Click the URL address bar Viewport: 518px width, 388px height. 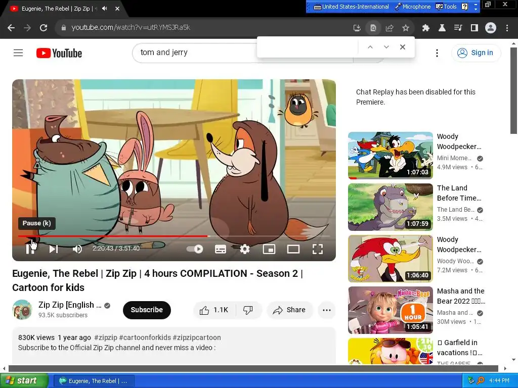pos(205,28)
